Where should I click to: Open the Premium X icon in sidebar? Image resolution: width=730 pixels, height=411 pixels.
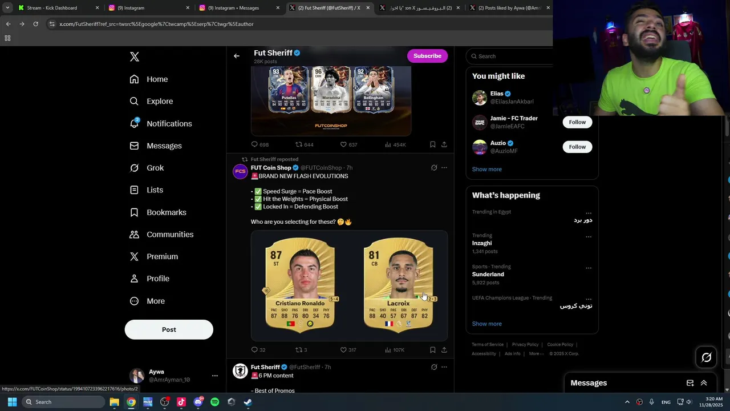pos(134,256)
